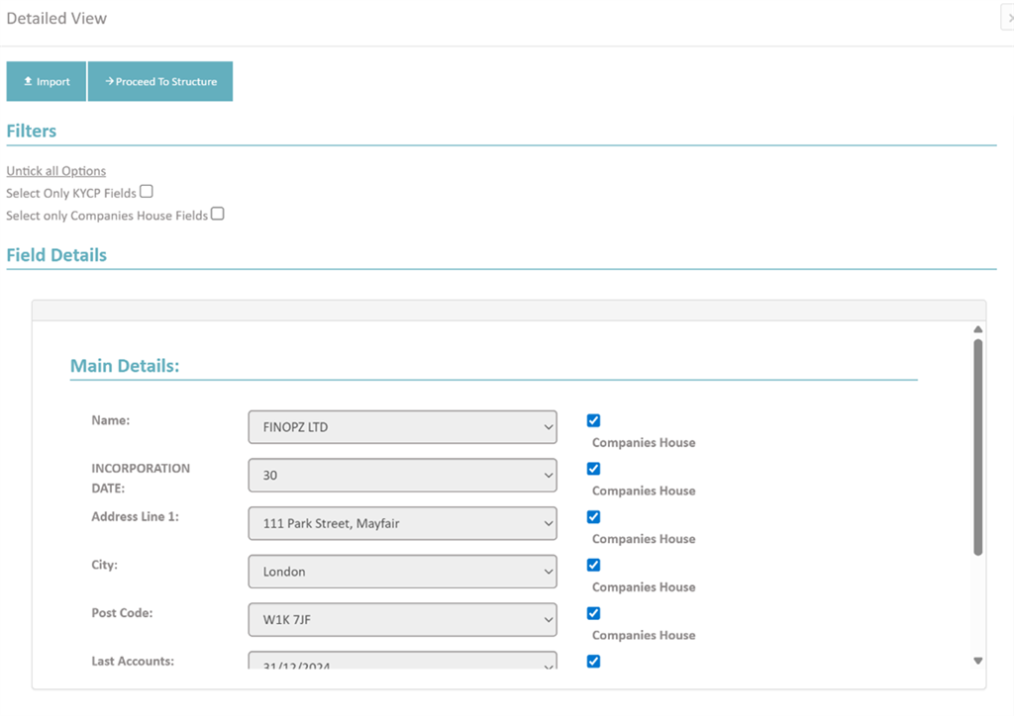
Task: Uncheck Companies House next to City
Action: click(x=593, y=565)
